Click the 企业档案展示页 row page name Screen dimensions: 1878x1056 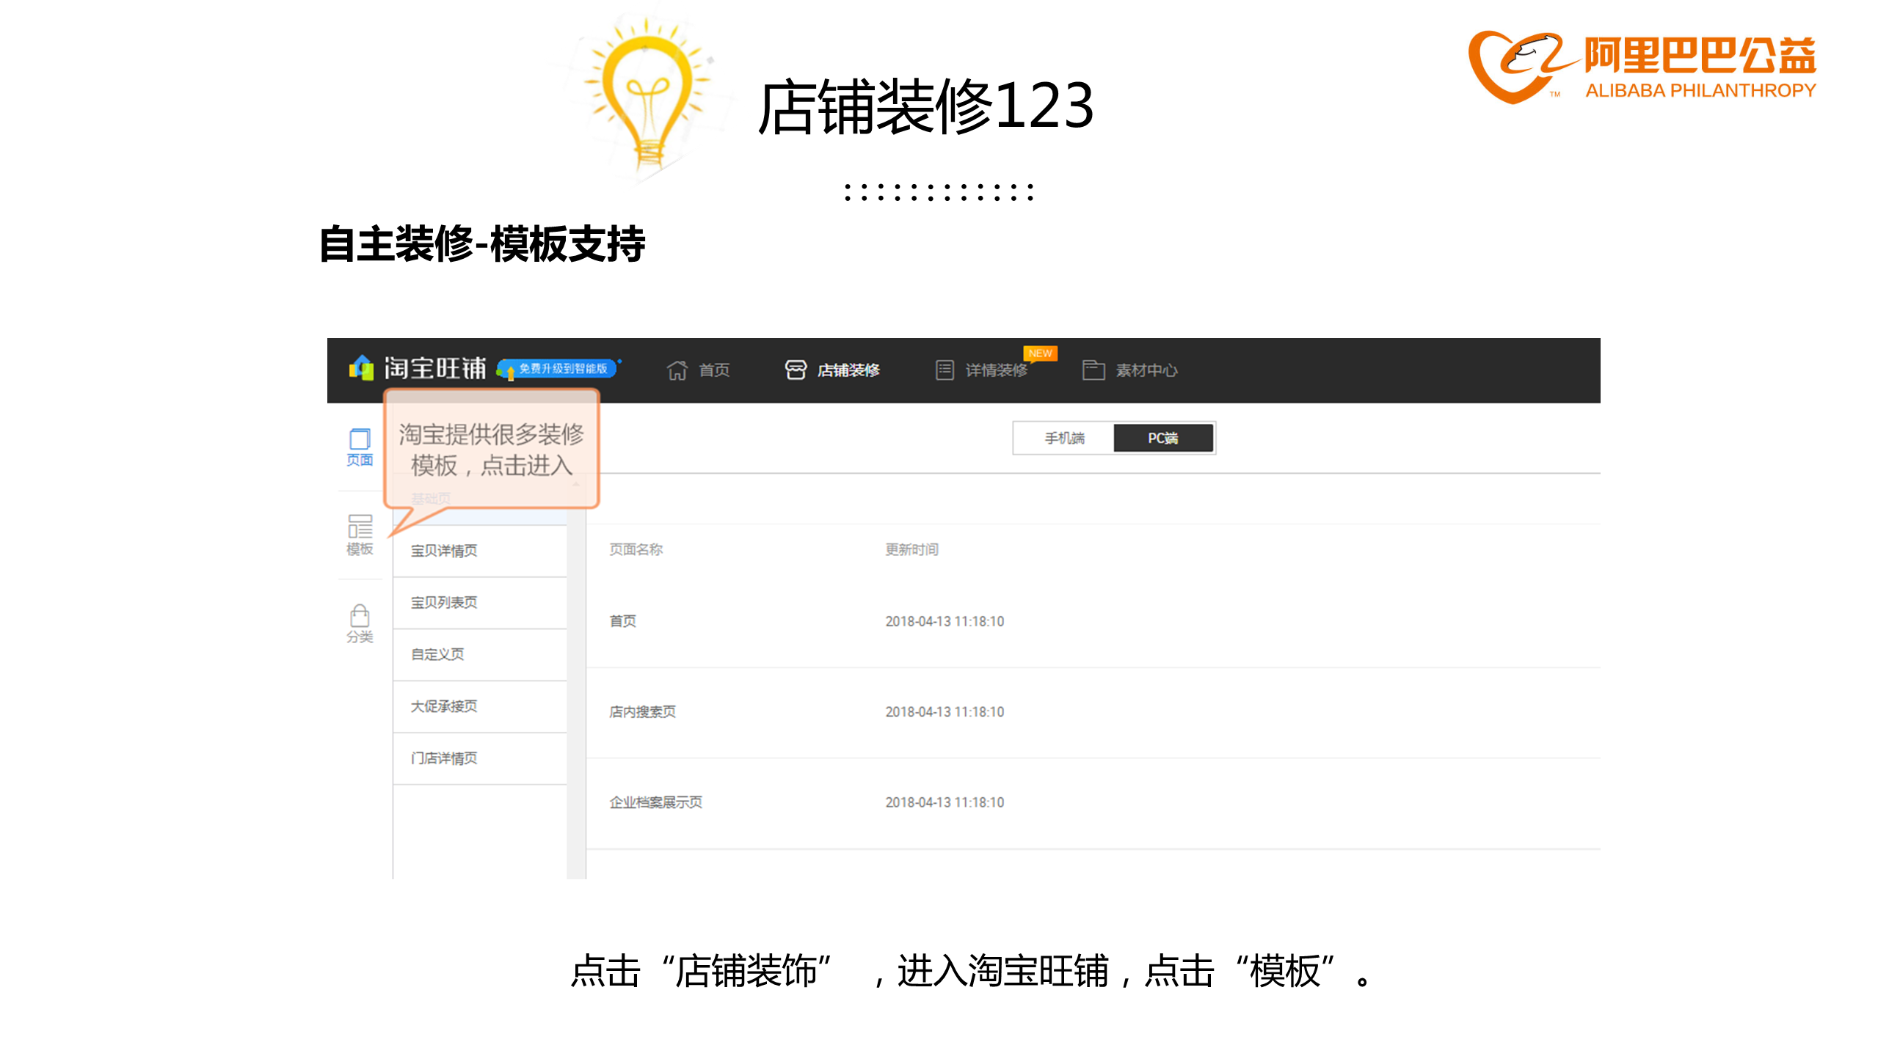pos(655,802)
